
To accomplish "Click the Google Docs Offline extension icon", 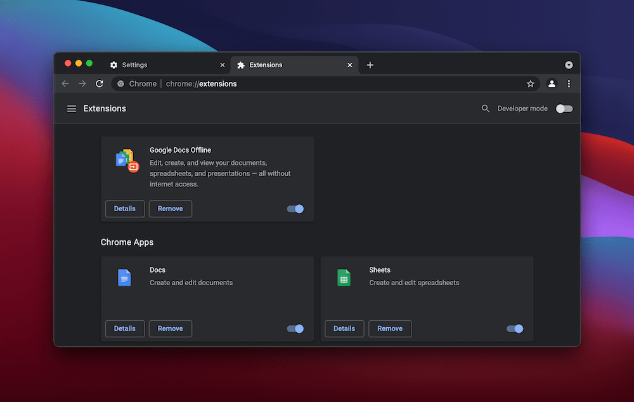I will tap(125, 161).
